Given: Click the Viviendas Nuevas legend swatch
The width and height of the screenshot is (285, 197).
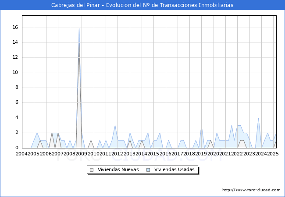Looking at the screenshot, I should pos(92,170).
